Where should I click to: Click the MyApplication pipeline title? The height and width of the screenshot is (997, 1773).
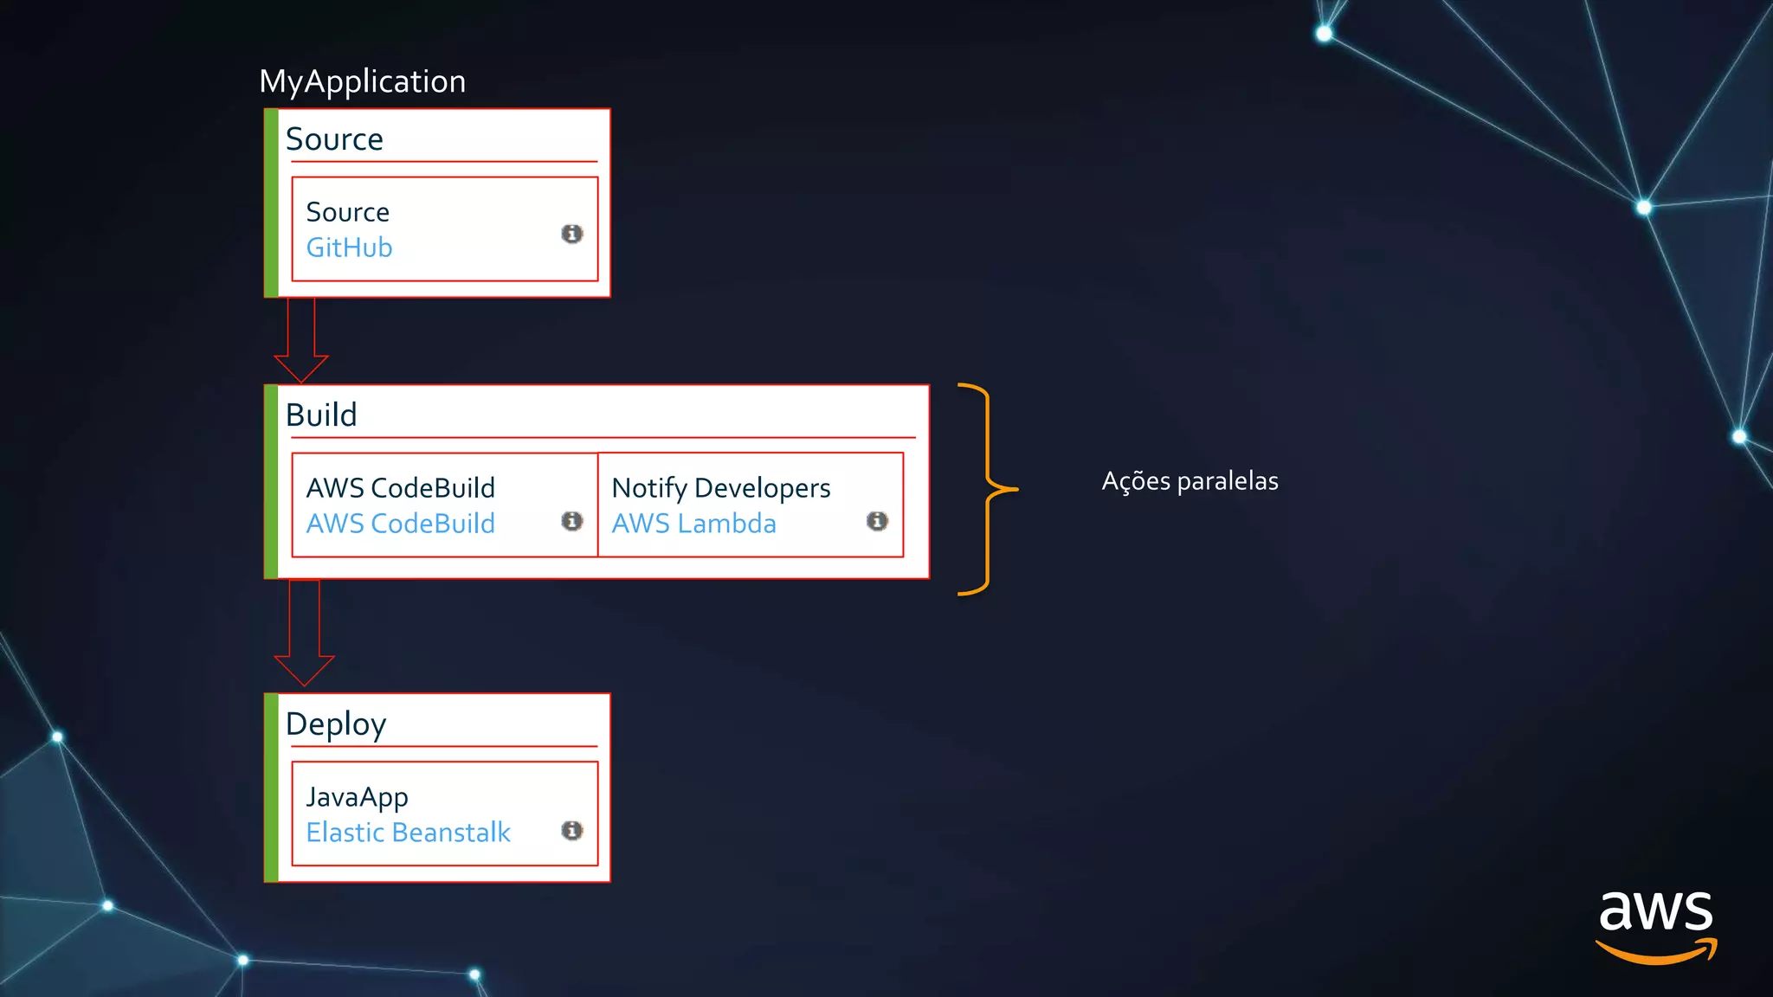(363, 82)
